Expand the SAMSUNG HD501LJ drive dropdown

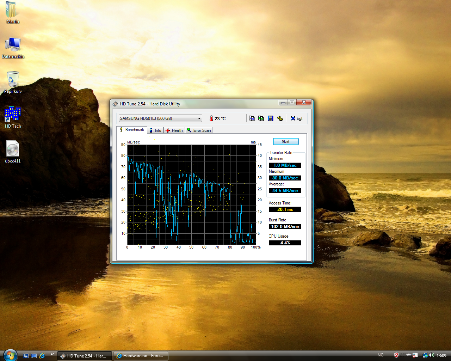coord(199,118)
